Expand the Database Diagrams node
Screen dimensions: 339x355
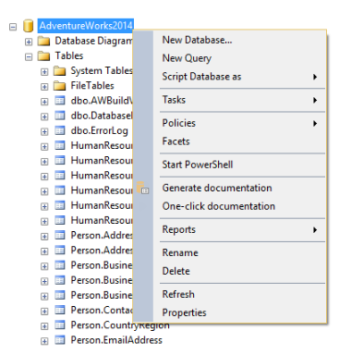(29, 42)
